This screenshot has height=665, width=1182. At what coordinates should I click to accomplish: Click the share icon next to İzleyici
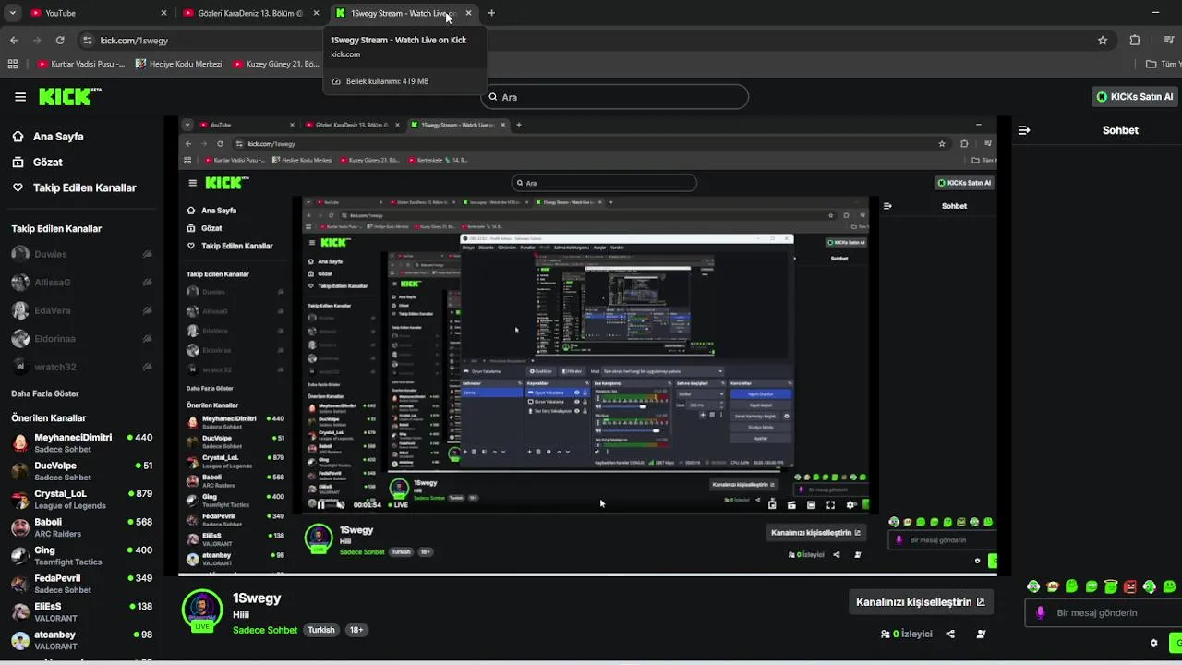(950, 635)
